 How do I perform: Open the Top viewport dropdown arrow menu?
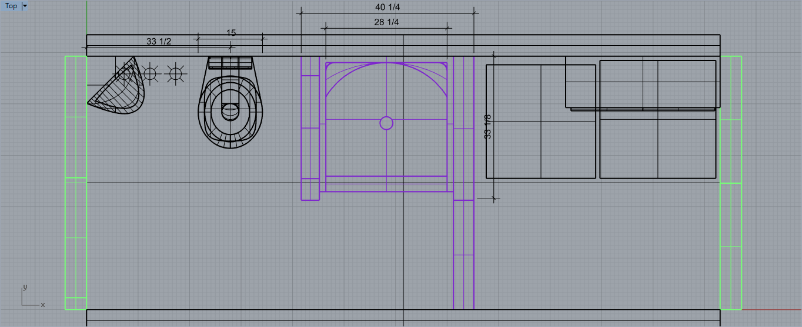click(25, 6)
